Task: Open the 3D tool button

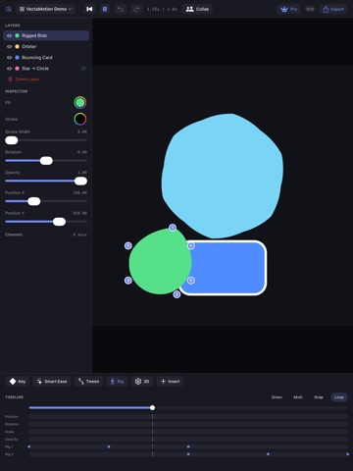Action: click(142, 382)
